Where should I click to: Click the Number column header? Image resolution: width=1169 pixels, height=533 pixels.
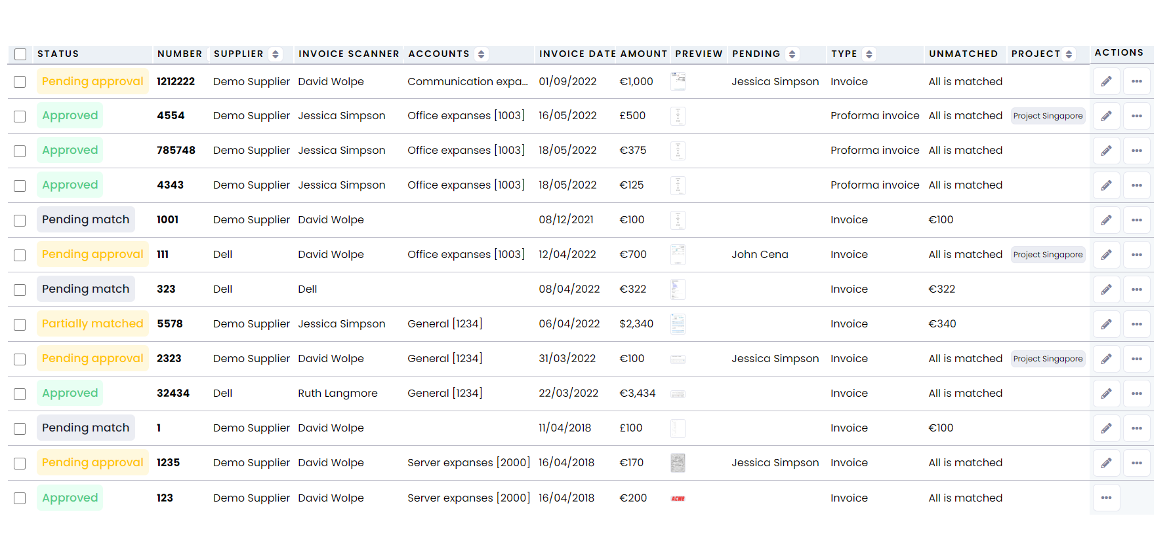coord(180,54)
